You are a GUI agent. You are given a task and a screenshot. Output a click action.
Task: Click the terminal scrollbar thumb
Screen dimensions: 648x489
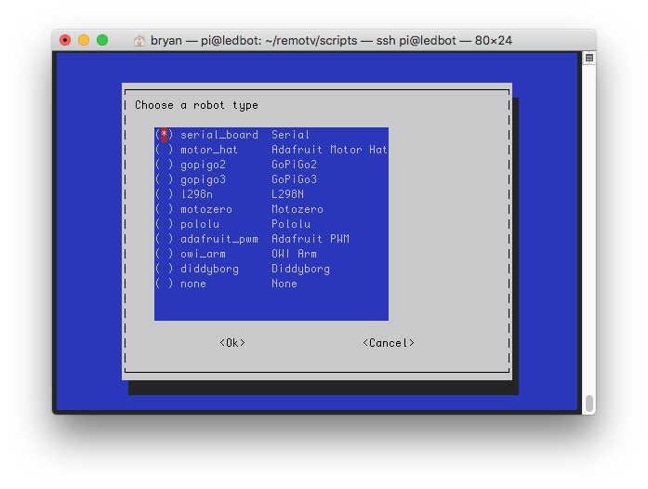589,403
